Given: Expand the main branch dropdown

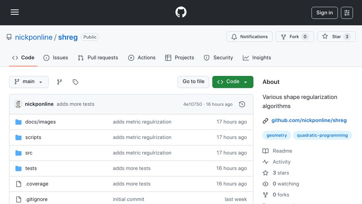Looking at the screenshot, I should (x=29, y=82).
